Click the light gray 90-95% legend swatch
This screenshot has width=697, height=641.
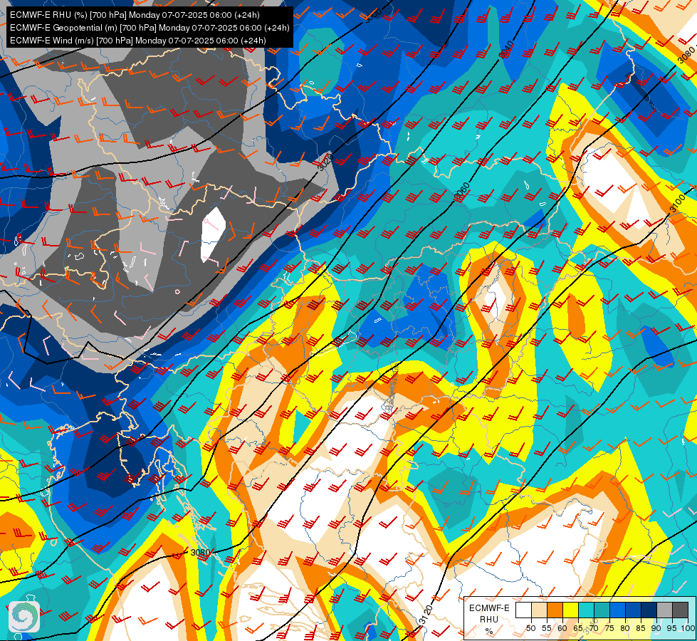pyautogui.click(x=664, y=610)
